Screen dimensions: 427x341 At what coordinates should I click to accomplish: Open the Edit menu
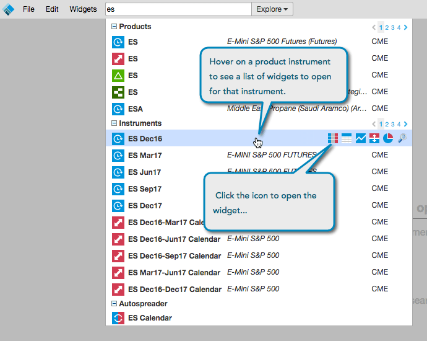pos(52,9)
